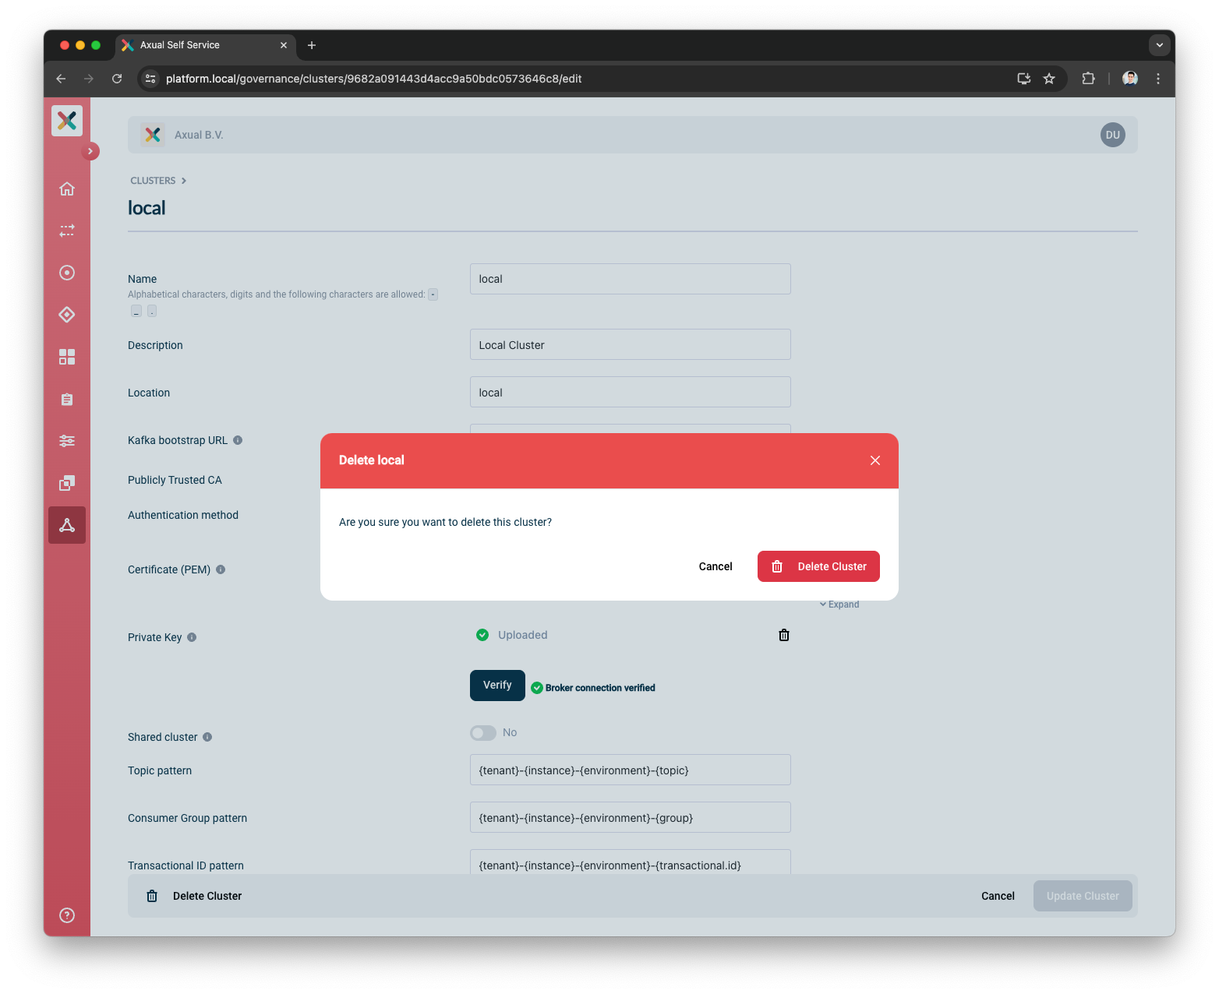Click the Update Cluster button
Viewport: 1219px width, 994px height.
click(x=1083, y=896)
